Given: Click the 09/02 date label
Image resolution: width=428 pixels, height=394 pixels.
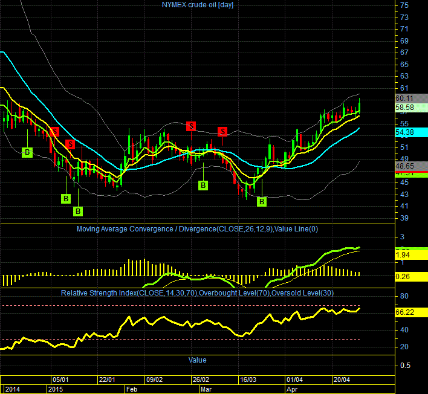Looking at the screenshot, I should pos(155,379).
